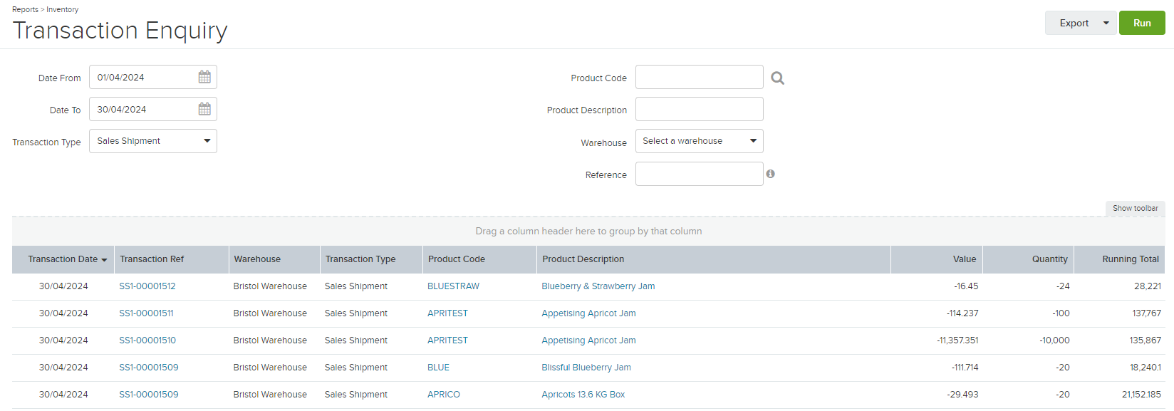Sort by Transaction Type column header
The width and height of the screenshot is (1174, 411).
371,259
